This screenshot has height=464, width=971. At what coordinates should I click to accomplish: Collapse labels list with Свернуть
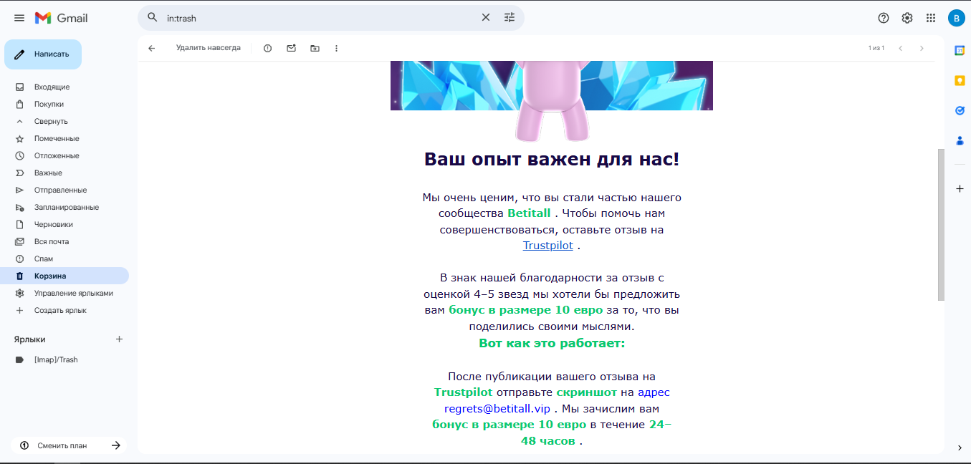click(51, 121)
